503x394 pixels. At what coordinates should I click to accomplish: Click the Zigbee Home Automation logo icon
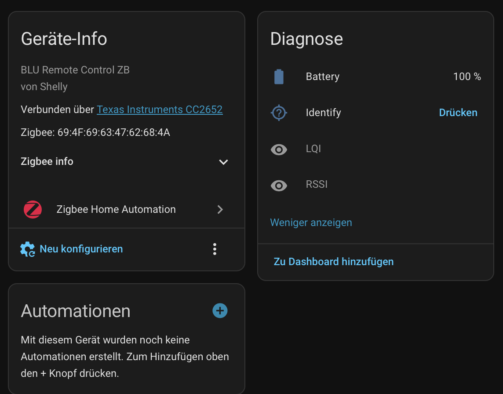coord(33,209)
